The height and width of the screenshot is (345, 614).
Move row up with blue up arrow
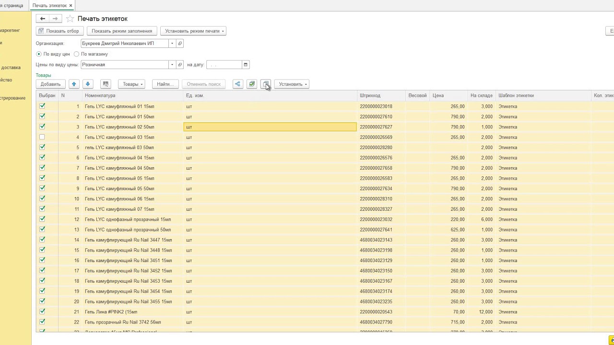coord(74,84)
